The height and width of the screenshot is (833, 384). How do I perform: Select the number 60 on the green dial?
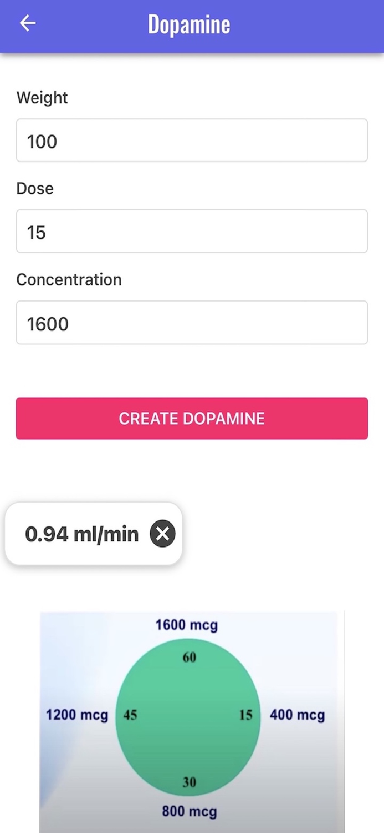click(x=189, y=658)
